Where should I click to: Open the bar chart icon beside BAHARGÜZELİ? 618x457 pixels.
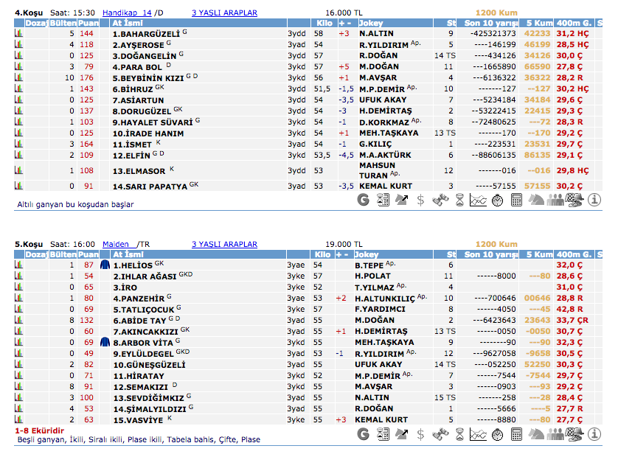pyautogui.click(x=19, y=34)
